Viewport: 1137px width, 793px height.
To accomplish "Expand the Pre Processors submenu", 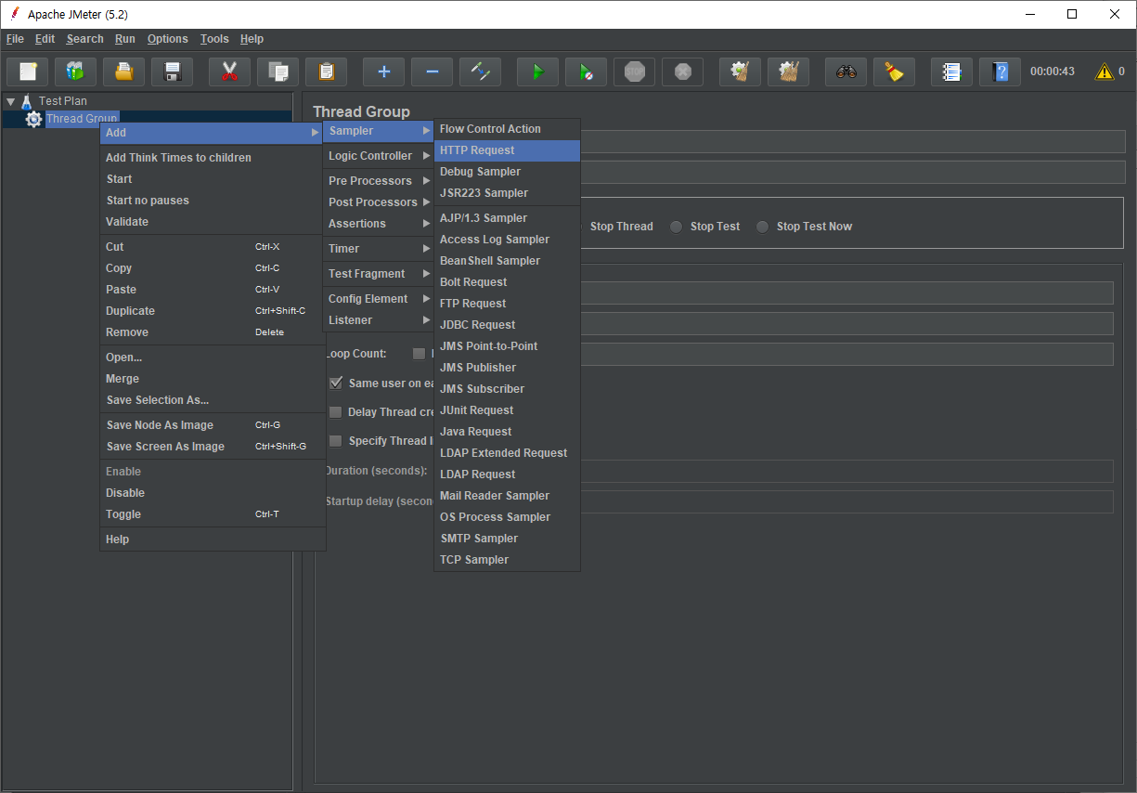I will click(x=379, y=181).
